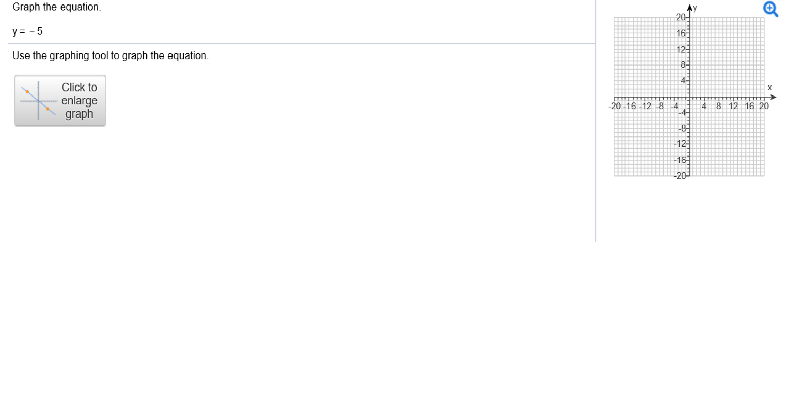The height and width of the screenshot is (400, 802).
Task: Click the origin of the coordinate plane
Action: pyautogui.click(x=689, y=97)
